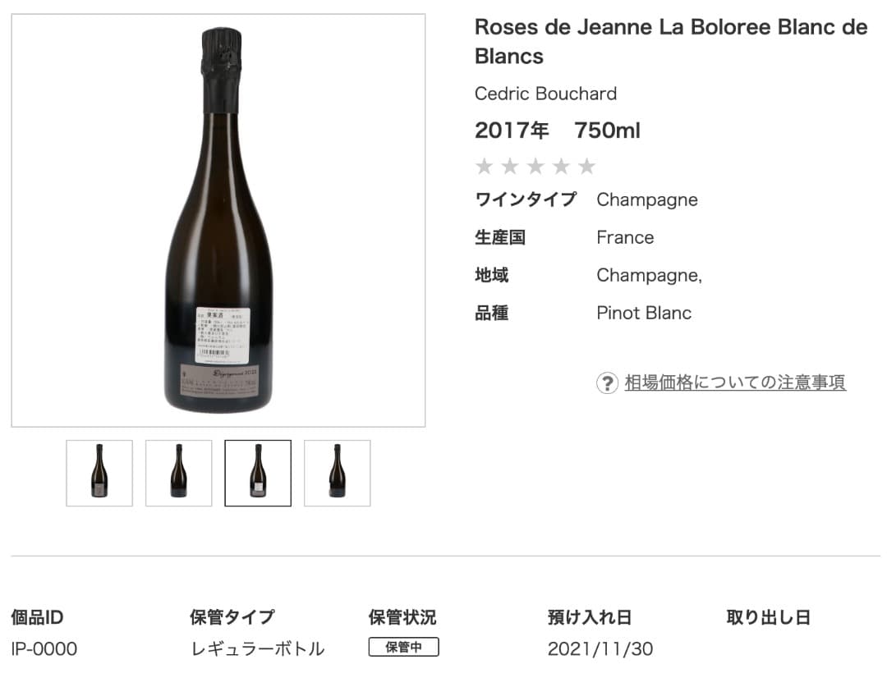Click the レギュラーボトル storage type value
The image size is (887, 687).
click(x=257, y=649)
